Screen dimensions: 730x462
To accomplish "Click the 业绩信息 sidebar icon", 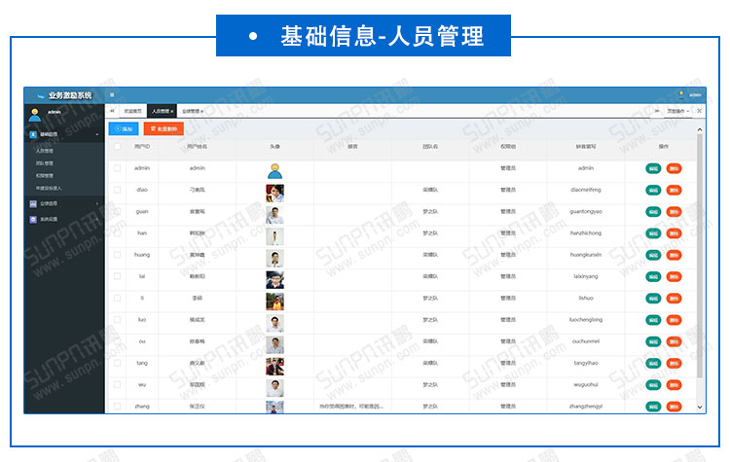I will click(x=32, y=203).
